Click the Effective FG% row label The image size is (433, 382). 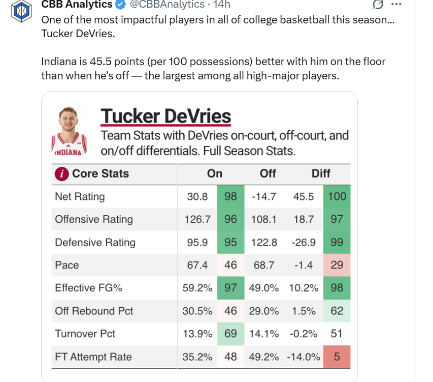click(89, 288)
